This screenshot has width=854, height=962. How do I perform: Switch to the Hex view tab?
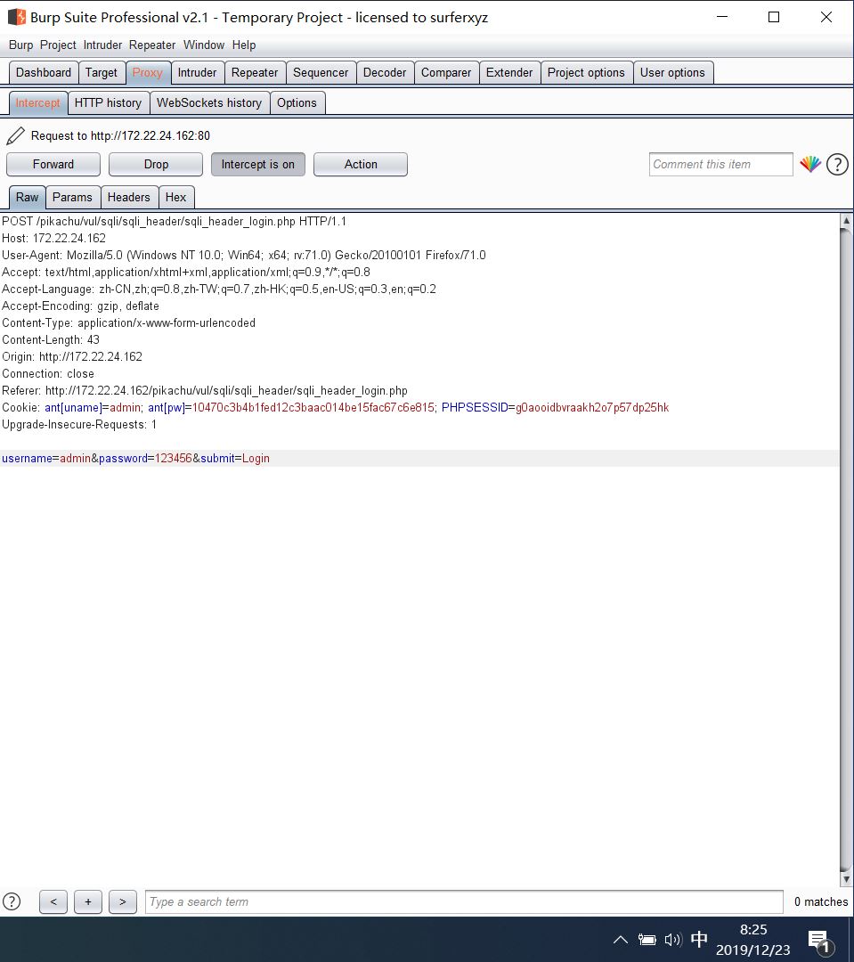pyautogui.click(x=175, y=197)
